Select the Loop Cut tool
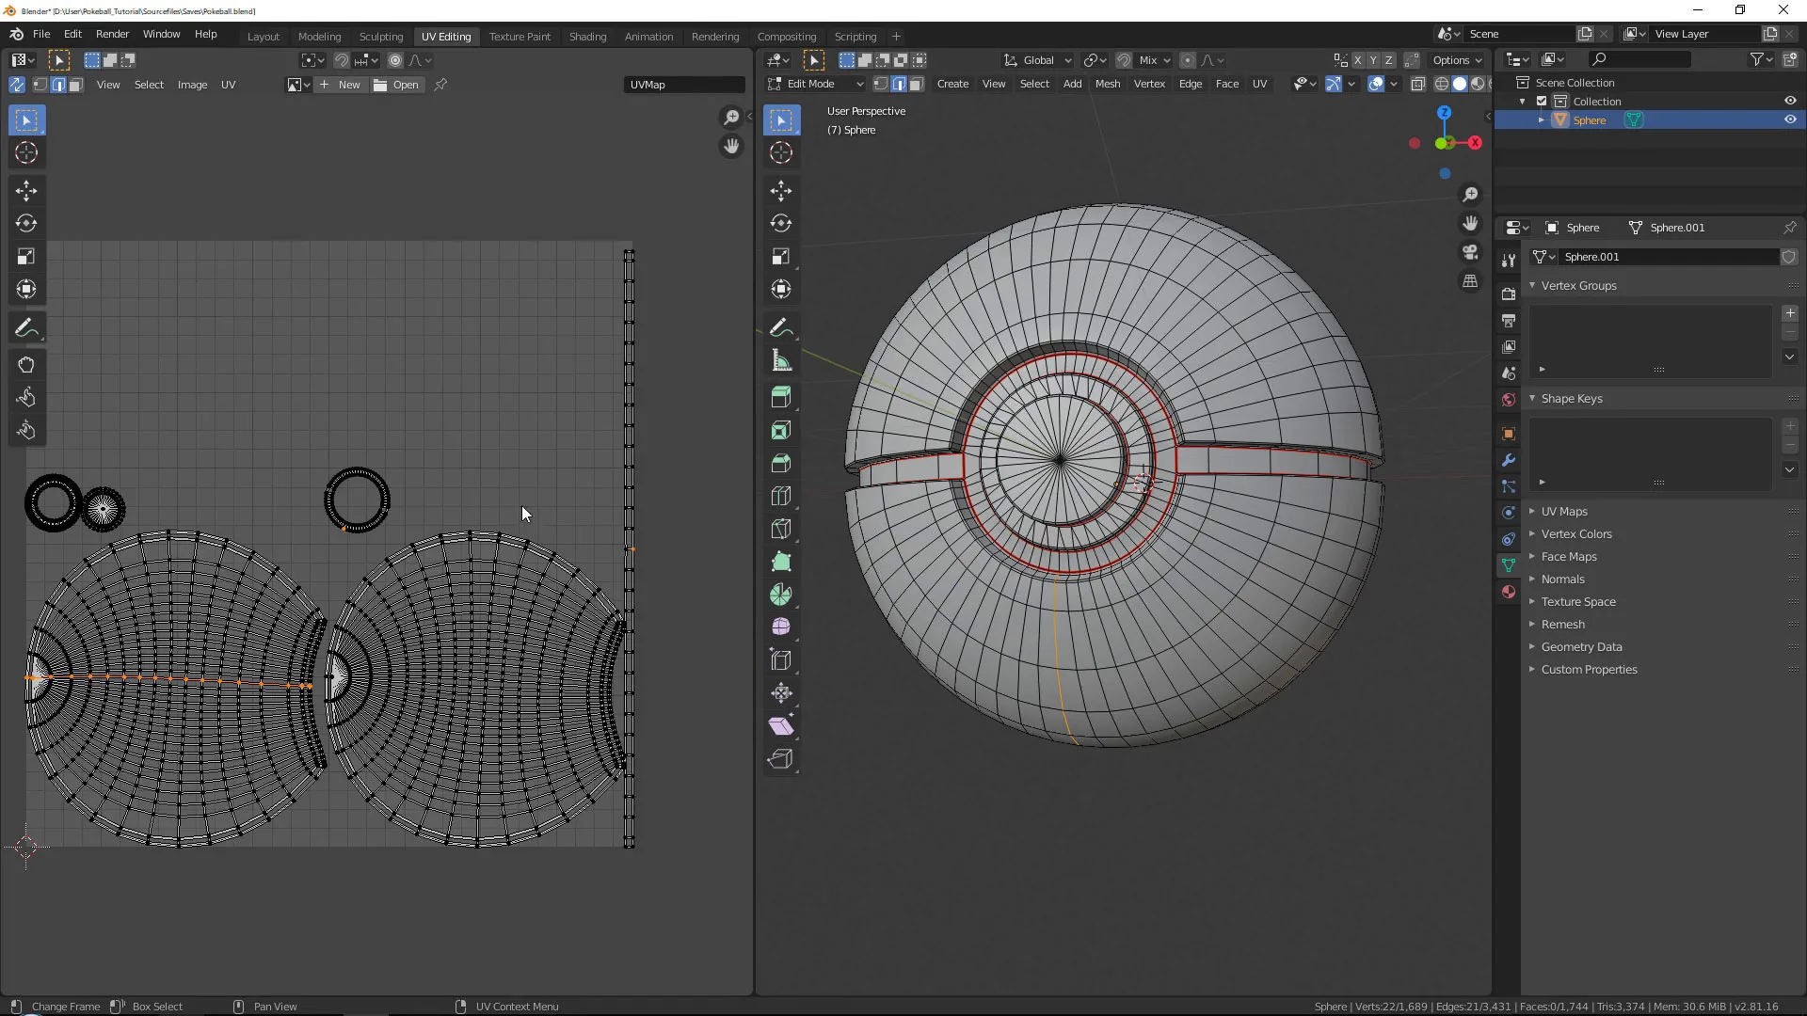Viewport: 1807px width, 1016px height. (780, 496)
